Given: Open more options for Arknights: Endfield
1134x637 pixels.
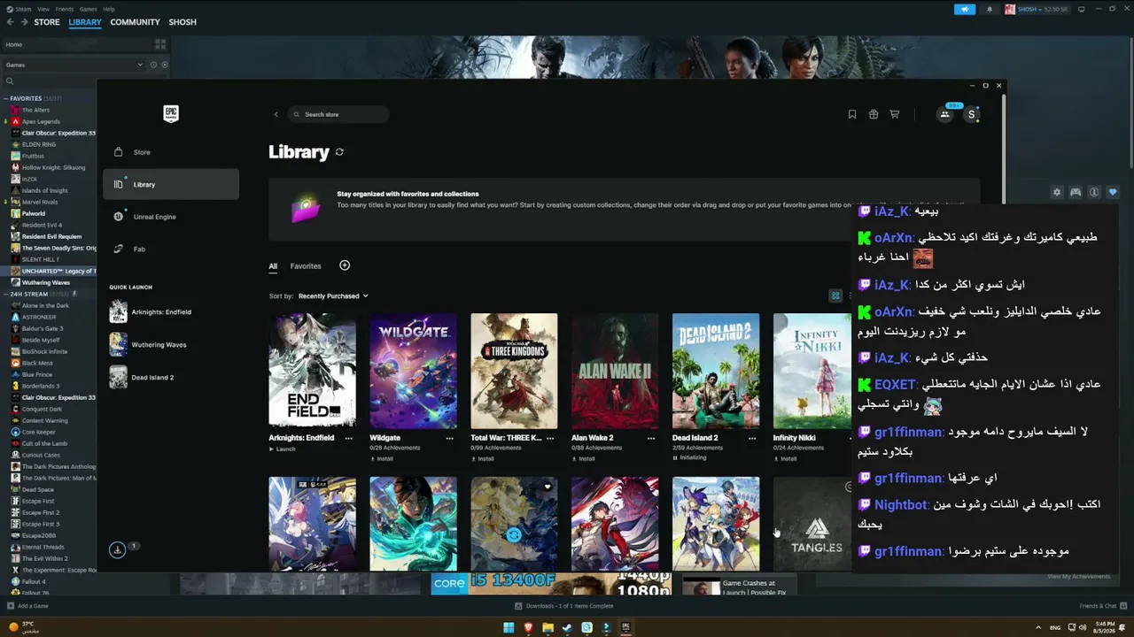Looking at the screenshot, I should [348, 438].
